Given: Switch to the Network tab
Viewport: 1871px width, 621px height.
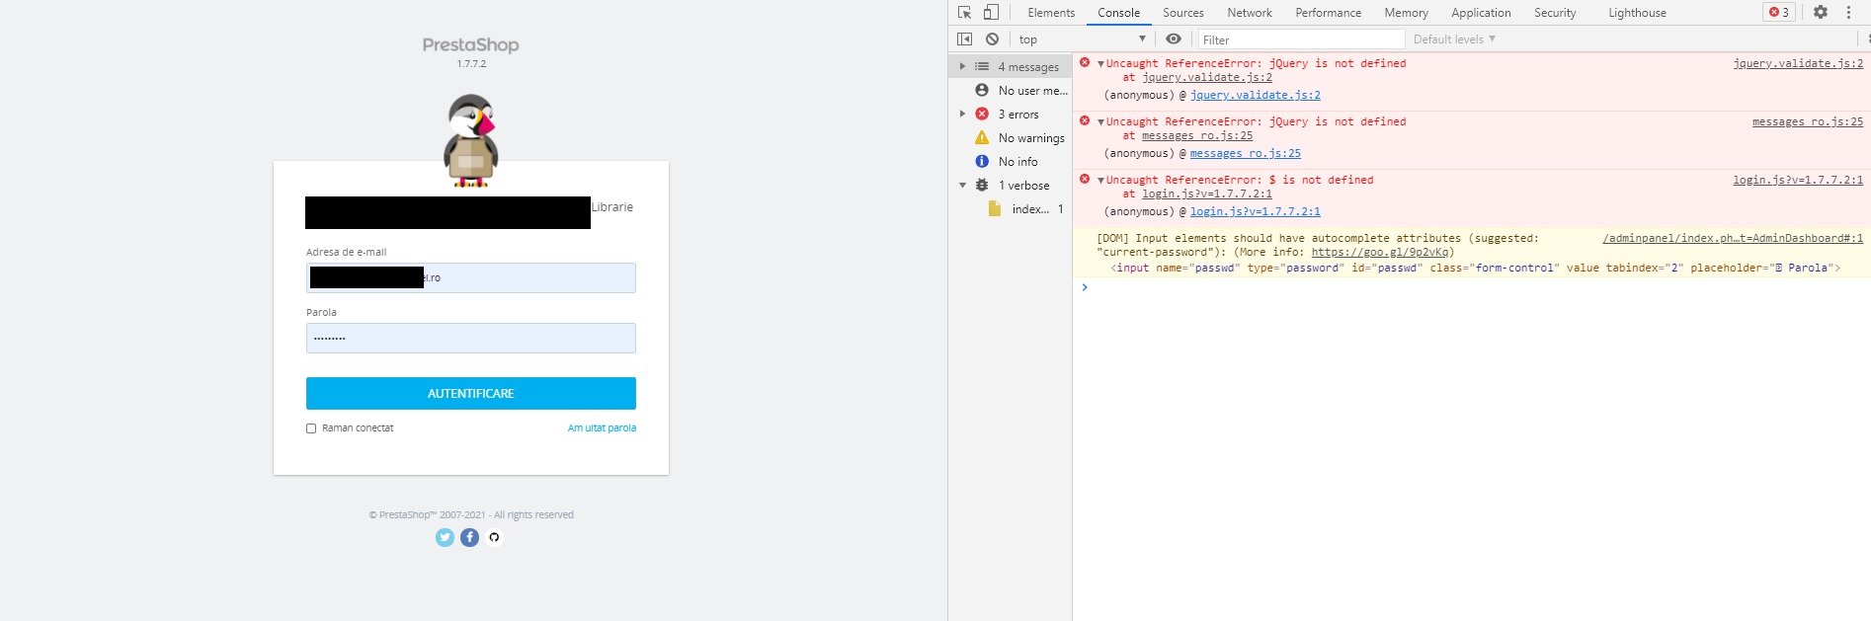Looking at the screenshot, I should coord(1250,13).
